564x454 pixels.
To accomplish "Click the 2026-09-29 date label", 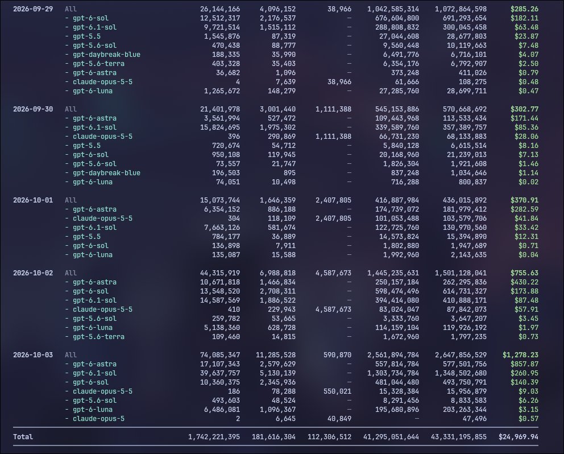I will pos(33,9).
